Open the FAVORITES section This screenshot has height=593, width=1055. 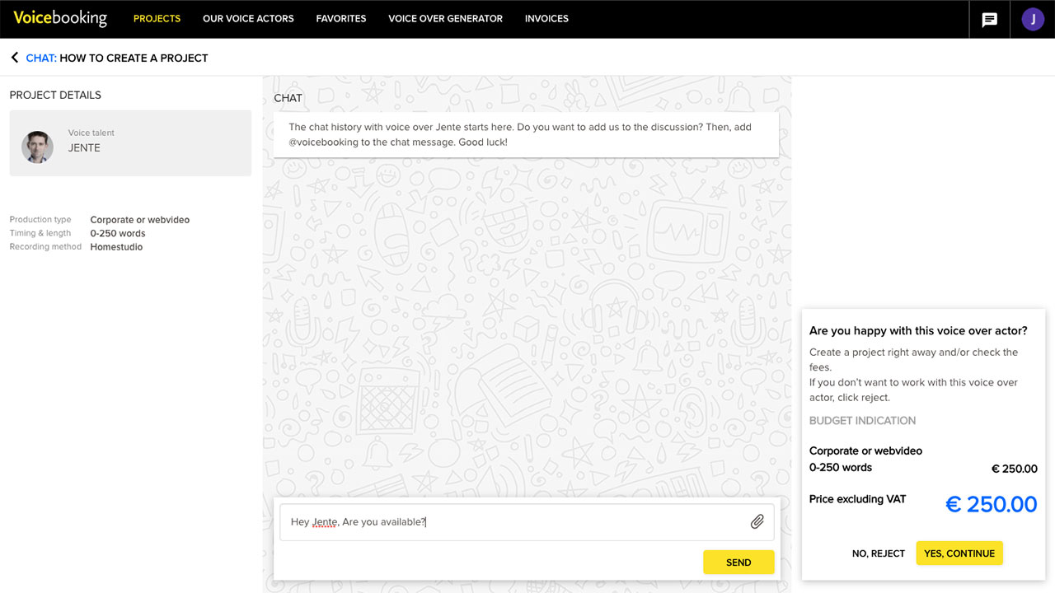(x=340, y=18)
